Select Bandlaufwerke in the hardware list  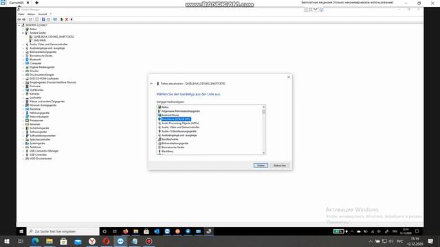pyautogui.click(x=170, y=139)
